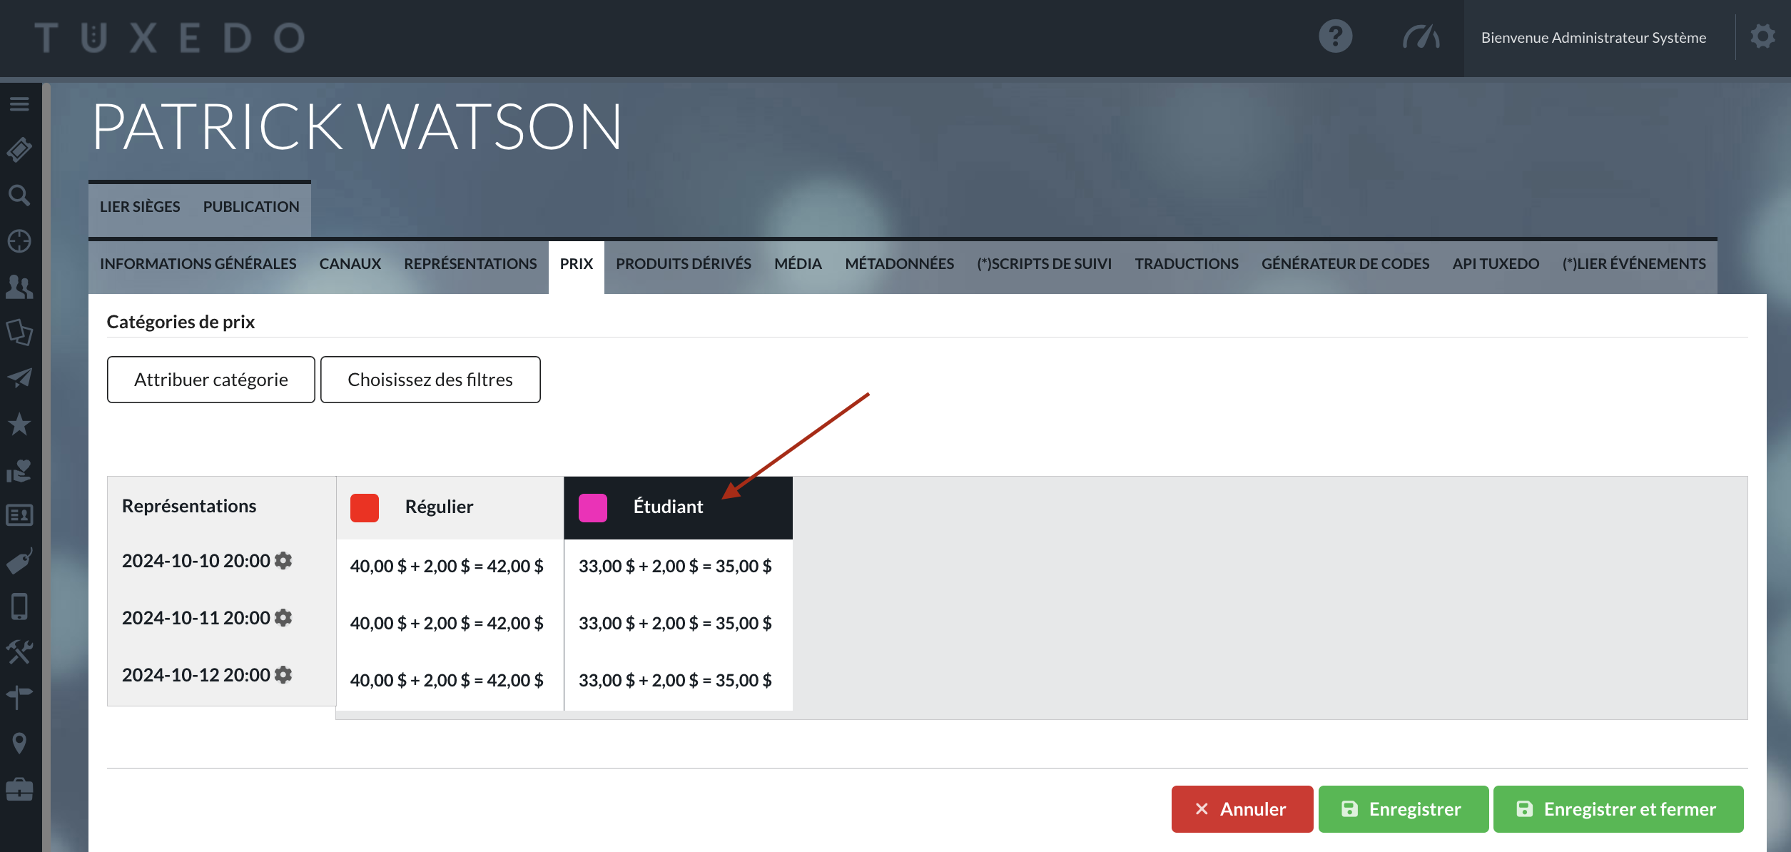1791x852 pixels.
Task: Click the overlapping cards sidebar icon
Action: [x=19, y=333]
